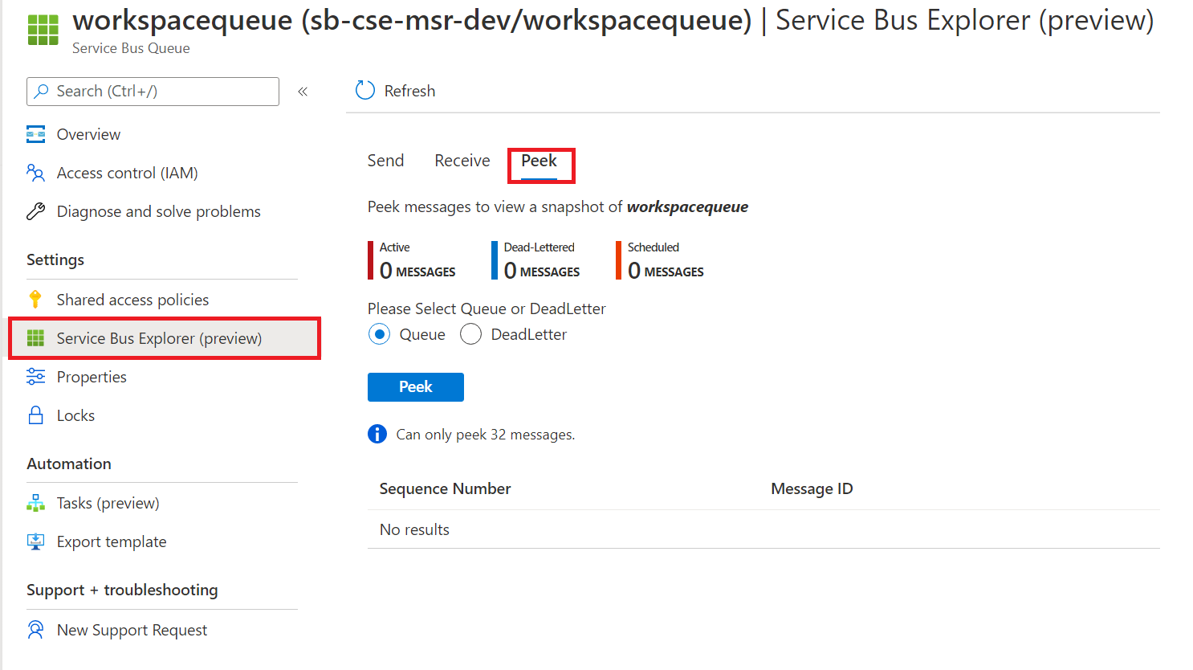Select the DeadLetter radio button
The height and width of the screenshot is (670, 1193).
(470, 333)
